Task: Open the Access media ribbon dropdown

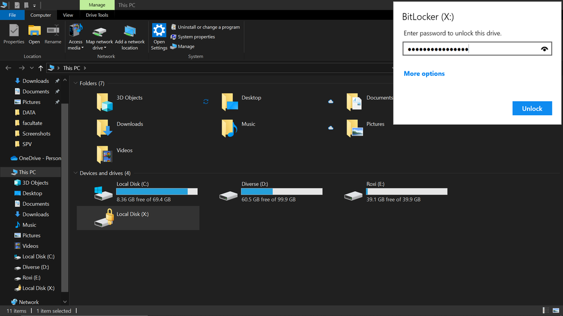Action: (x=76, y=37)
